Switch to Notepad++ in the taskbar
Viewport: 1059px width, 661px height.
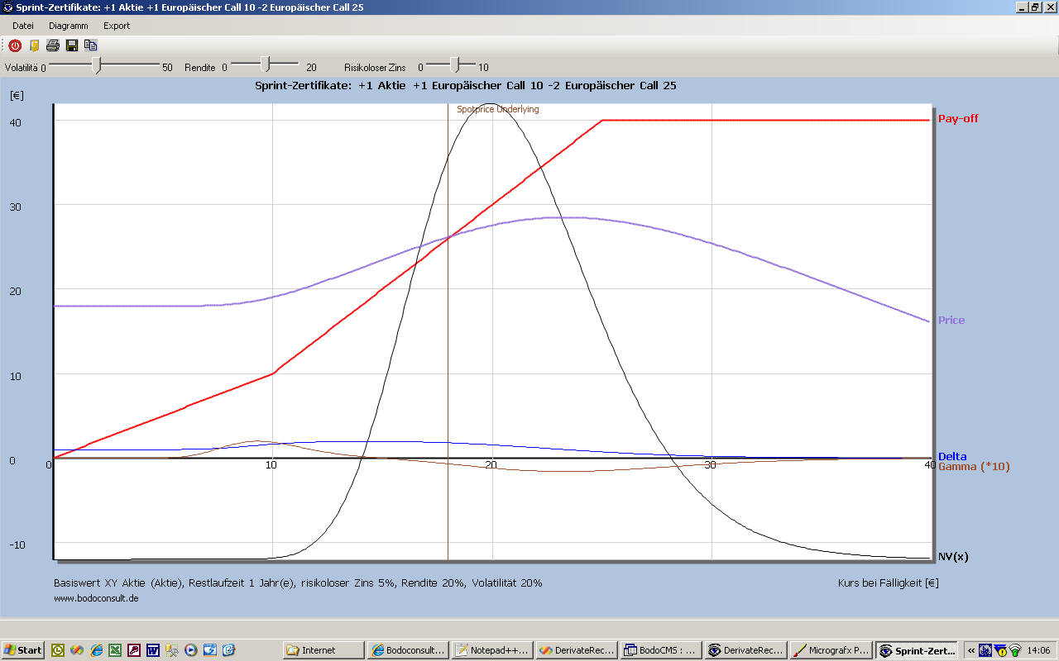click(x=491, y=650)
